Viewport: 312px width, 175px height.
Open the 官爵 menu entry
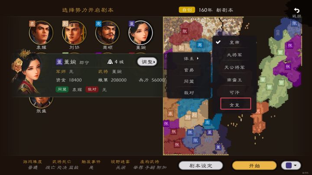point(189,70)
